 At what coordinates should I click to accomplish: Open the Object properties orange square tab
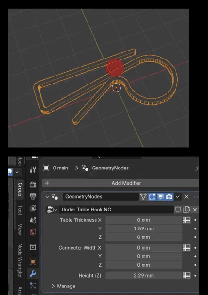[x=33, y=261]
